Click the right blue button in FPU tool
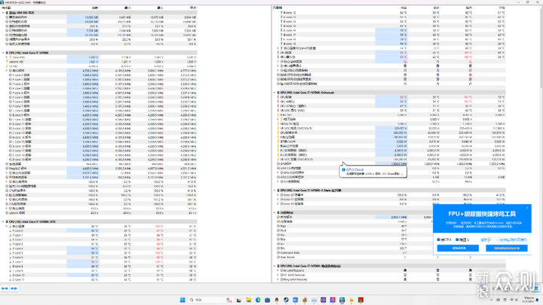 click(x=507, y=249)
